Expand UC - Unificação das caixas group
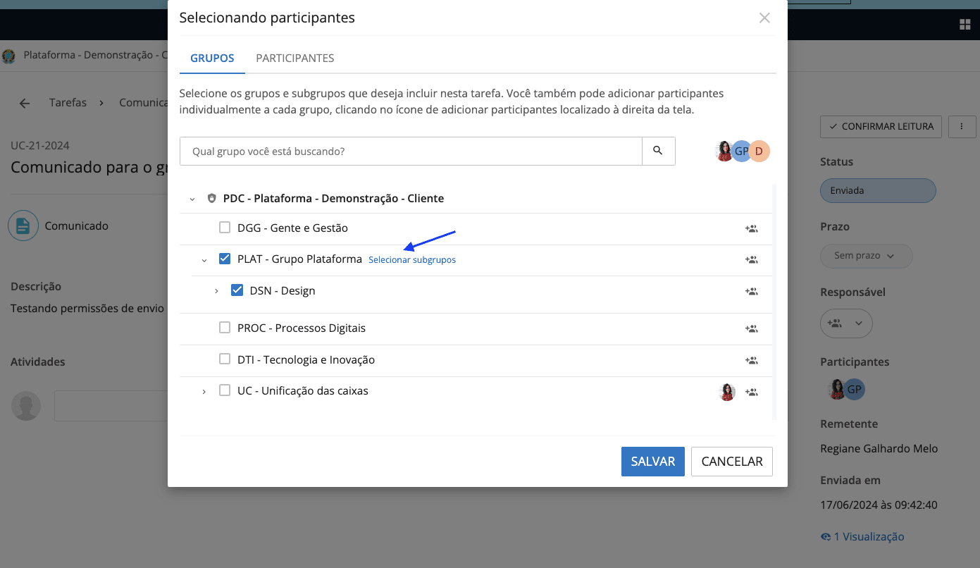This screenshot has height=568, width=980. (x=204, y=391)
